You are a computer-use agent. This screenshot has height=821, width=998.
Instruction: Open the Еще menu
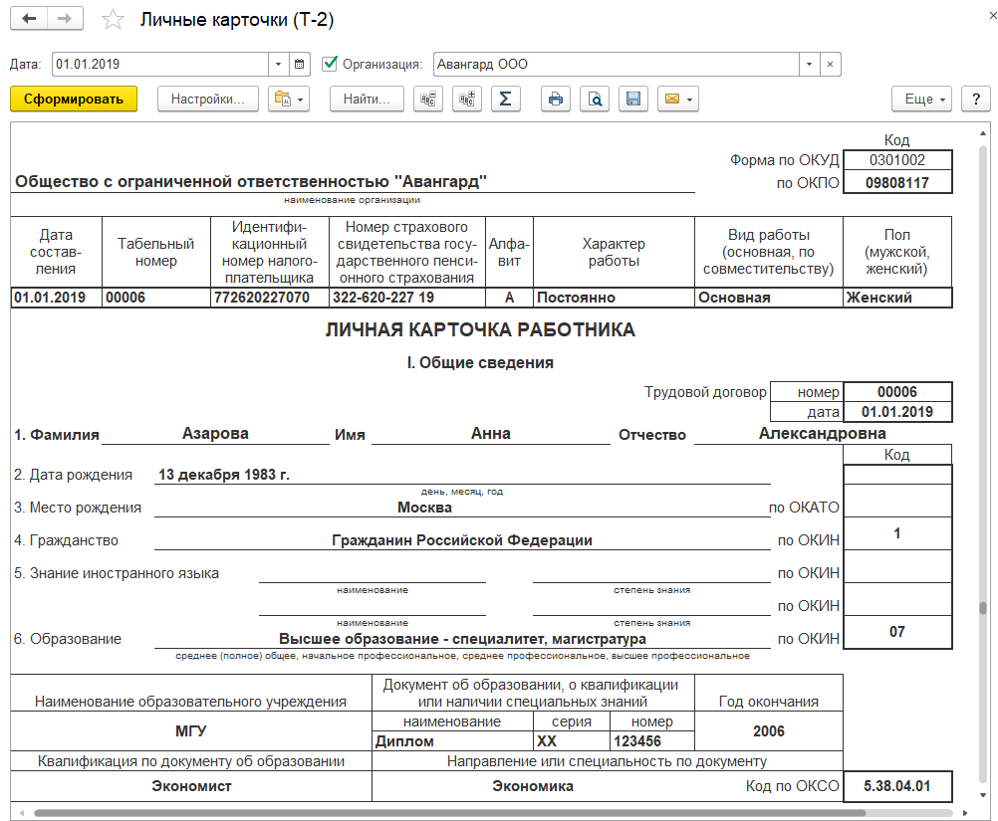pos(922,99)
